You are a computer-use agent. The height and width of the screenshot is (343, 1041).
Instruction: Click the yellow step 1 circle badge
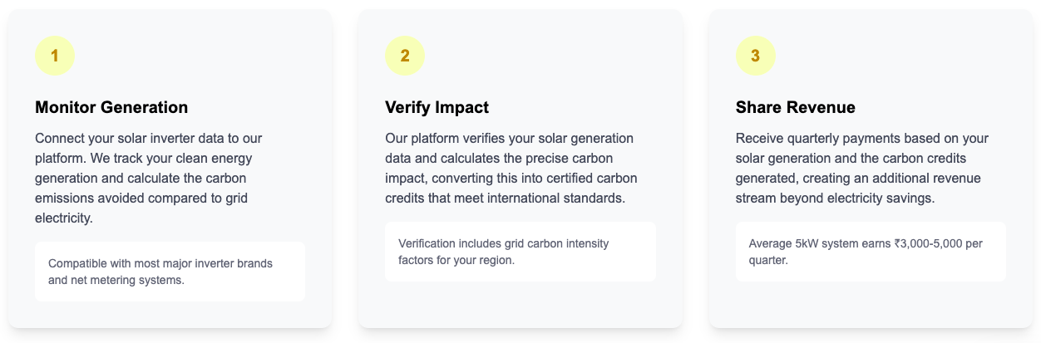[x=55, y=56]
